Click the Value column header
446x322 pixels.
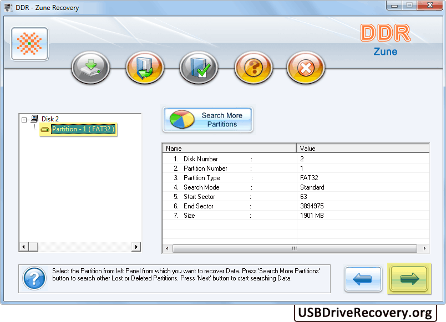363,149
